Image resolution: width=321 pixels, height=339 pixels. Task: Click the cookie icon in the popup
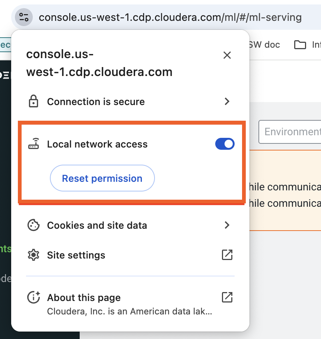tap(34, 225)
